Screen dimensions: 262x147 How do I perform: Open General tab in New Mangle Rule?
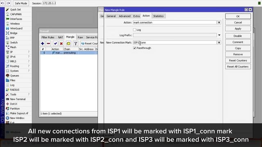click(x=111, y=16)
